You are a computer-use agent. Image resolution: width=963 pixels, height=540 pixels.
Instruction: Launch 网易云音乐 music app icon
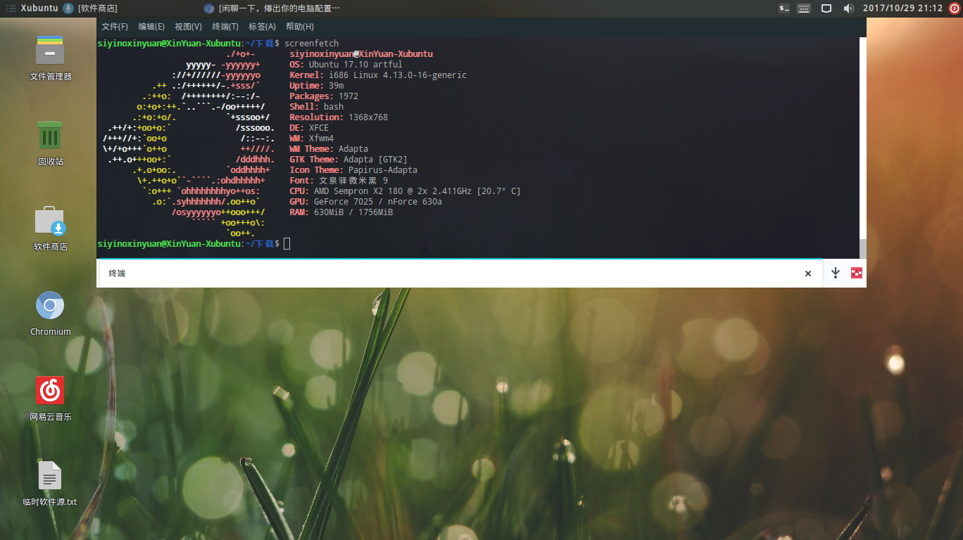(50, 391)
